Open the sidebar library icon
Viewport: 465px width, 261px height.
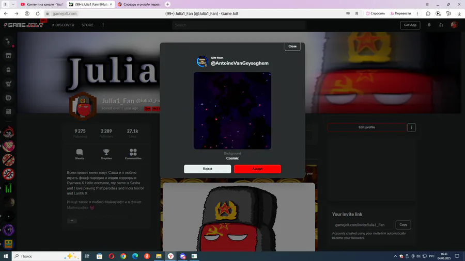[x=8, y=111]
